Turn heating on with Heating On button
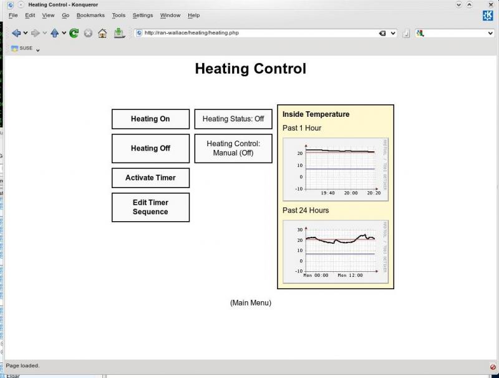 click(x=150, y=119)
